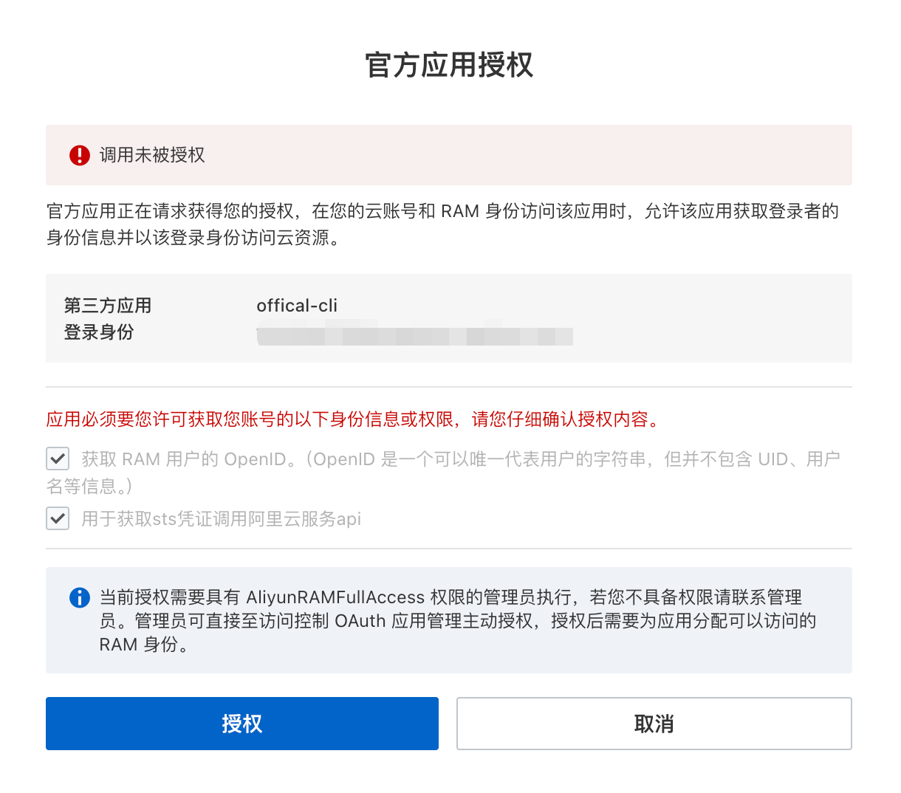901x793 pixels.
Task: Select the blurred 登录身份 identity field
Action: pos(415,336)
